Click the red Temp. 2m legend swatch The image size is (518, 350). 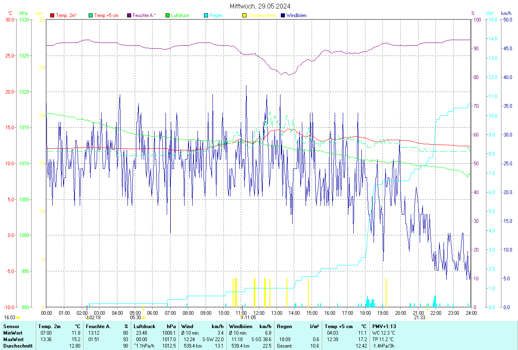52,15
